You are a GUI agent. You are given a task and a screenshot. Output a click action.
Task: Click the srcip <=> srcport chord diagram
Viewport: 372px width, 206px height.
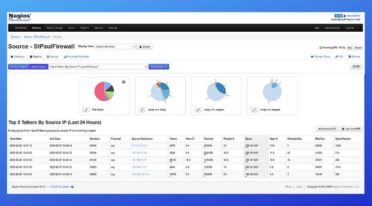216,91
